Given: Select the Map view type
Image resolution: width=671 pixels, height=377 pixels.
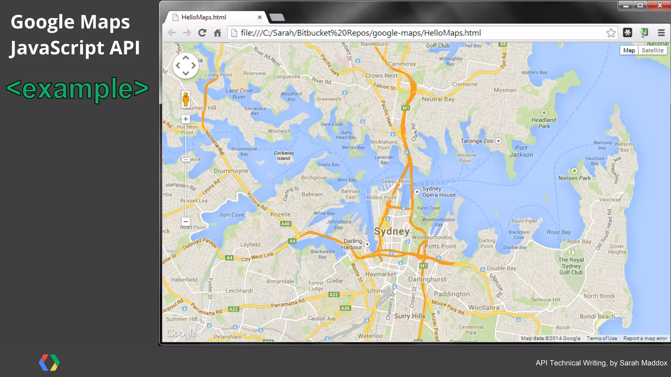Looking at the screenshot, I should coord(629,50).
